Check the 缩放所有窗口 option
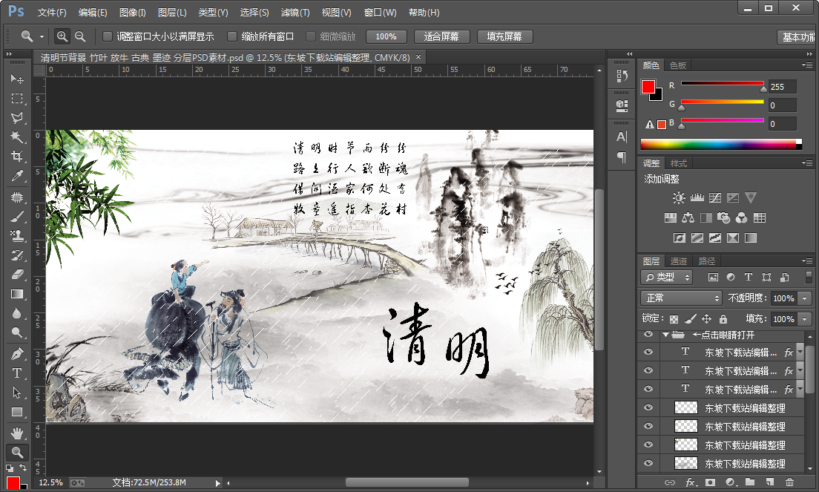The height and width of the screenshot is (492, 819). 232,36
